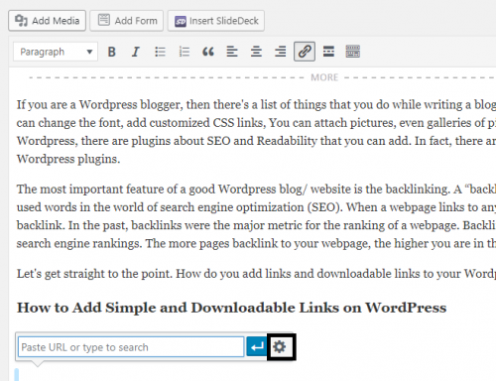Screen dimensions: 496x381
Task: Insert a numbered list
Action: [185, 52]
